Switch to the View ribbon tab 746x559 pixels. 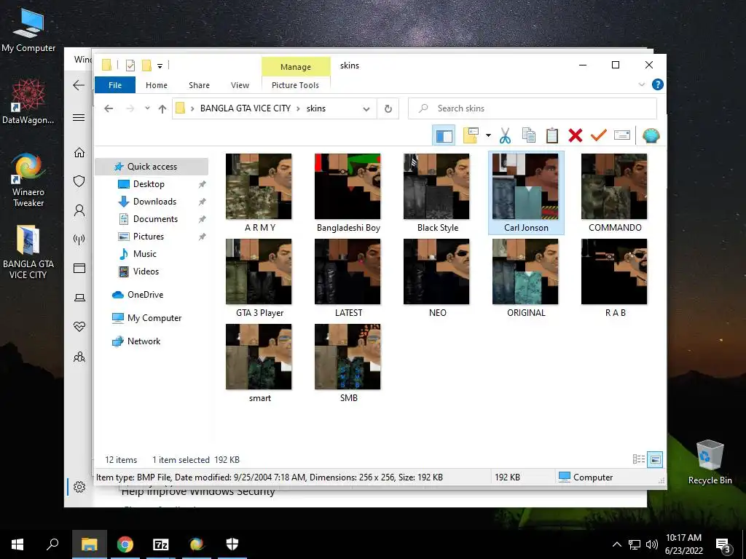(240, 85)
